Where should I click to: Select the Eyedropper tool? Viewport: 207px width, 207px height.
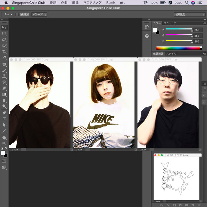pos(4,58)
